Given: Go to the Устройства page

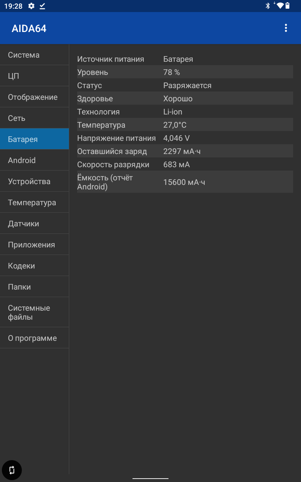Looking at the screenshot, I should click(x=34, y=182).
